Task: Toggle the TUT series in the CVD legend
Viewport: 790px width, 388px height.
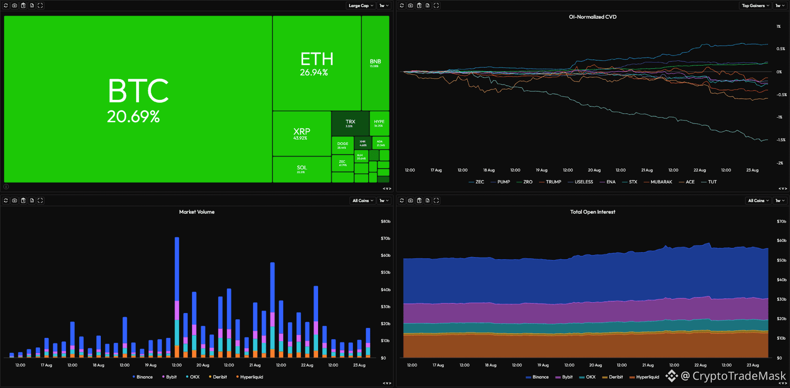Action: tap(709, 182)
